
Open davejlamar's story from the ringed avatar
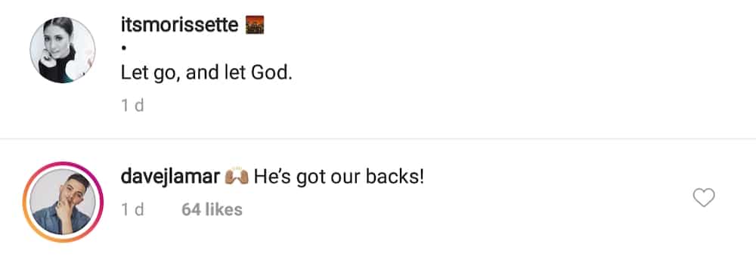63,202
